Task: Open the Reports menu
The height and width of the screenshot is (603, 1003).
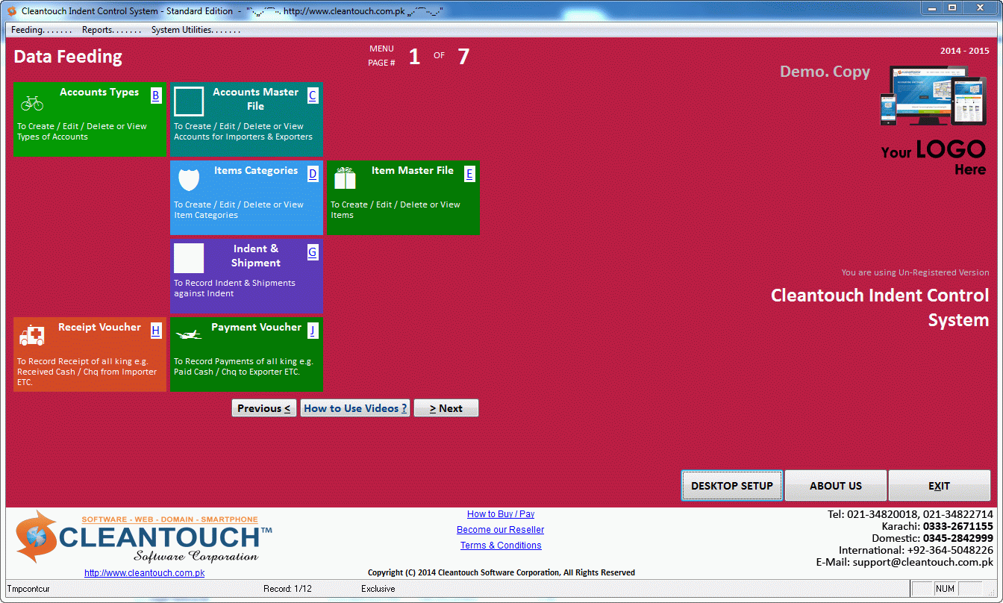Action: tap(111, 30)
